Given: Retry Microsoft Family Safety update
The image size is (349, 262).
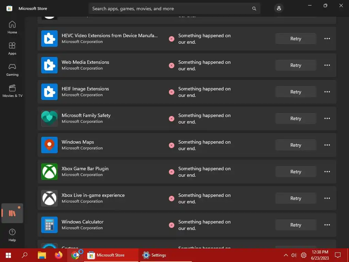Looking at the screenshot, I should 295,118.
